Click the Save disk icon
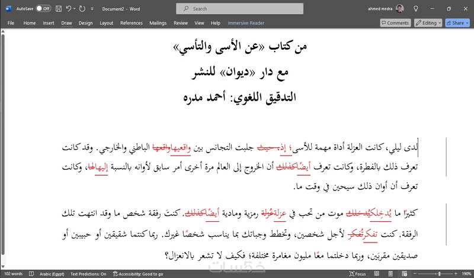Viewport: 474px width, 278px height. (59, 9)
